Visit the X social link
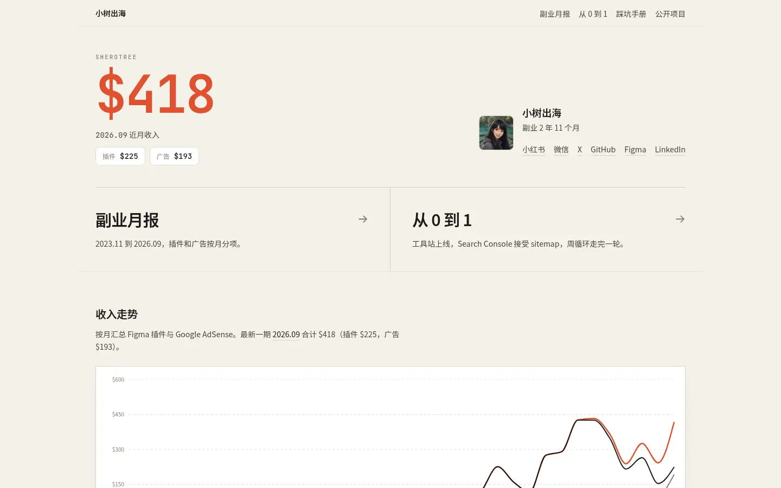Viewport: 781px width, 488px height. pyautogui.click(x=580, y=150)
